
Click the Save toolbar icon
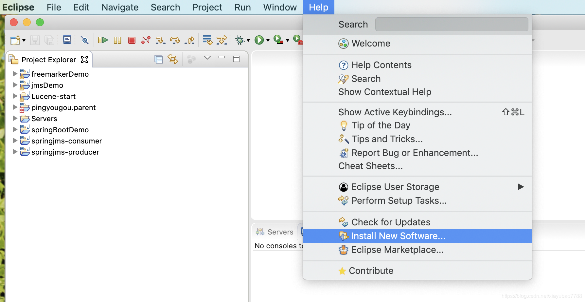tap(35, 40)
